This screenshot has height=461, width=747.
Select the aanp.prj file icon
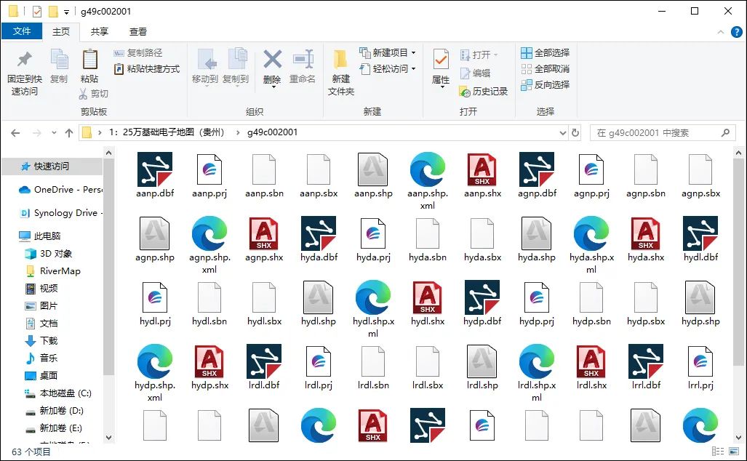tap(209, 169)
